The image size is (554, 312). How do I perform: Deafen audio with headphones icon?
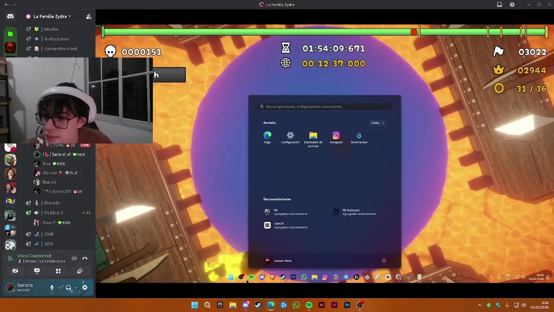tap(68, 287)
